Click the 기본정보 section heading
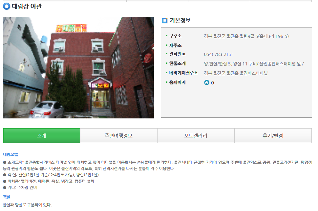 (180, 20)
